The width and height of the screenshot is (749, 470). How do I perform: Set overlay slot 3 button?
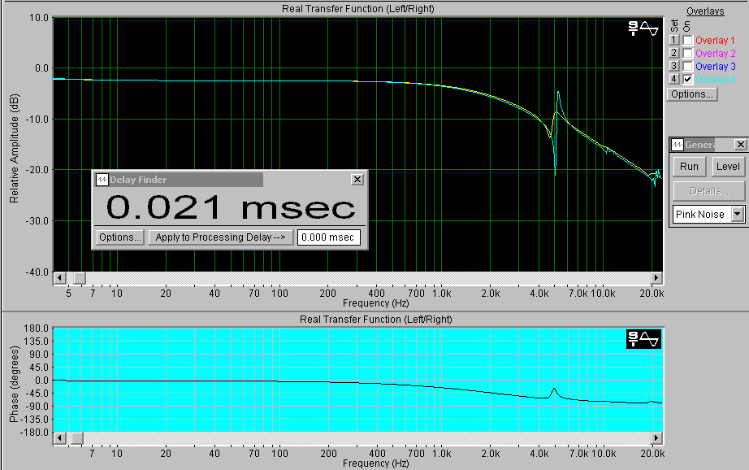pos(673,66)
